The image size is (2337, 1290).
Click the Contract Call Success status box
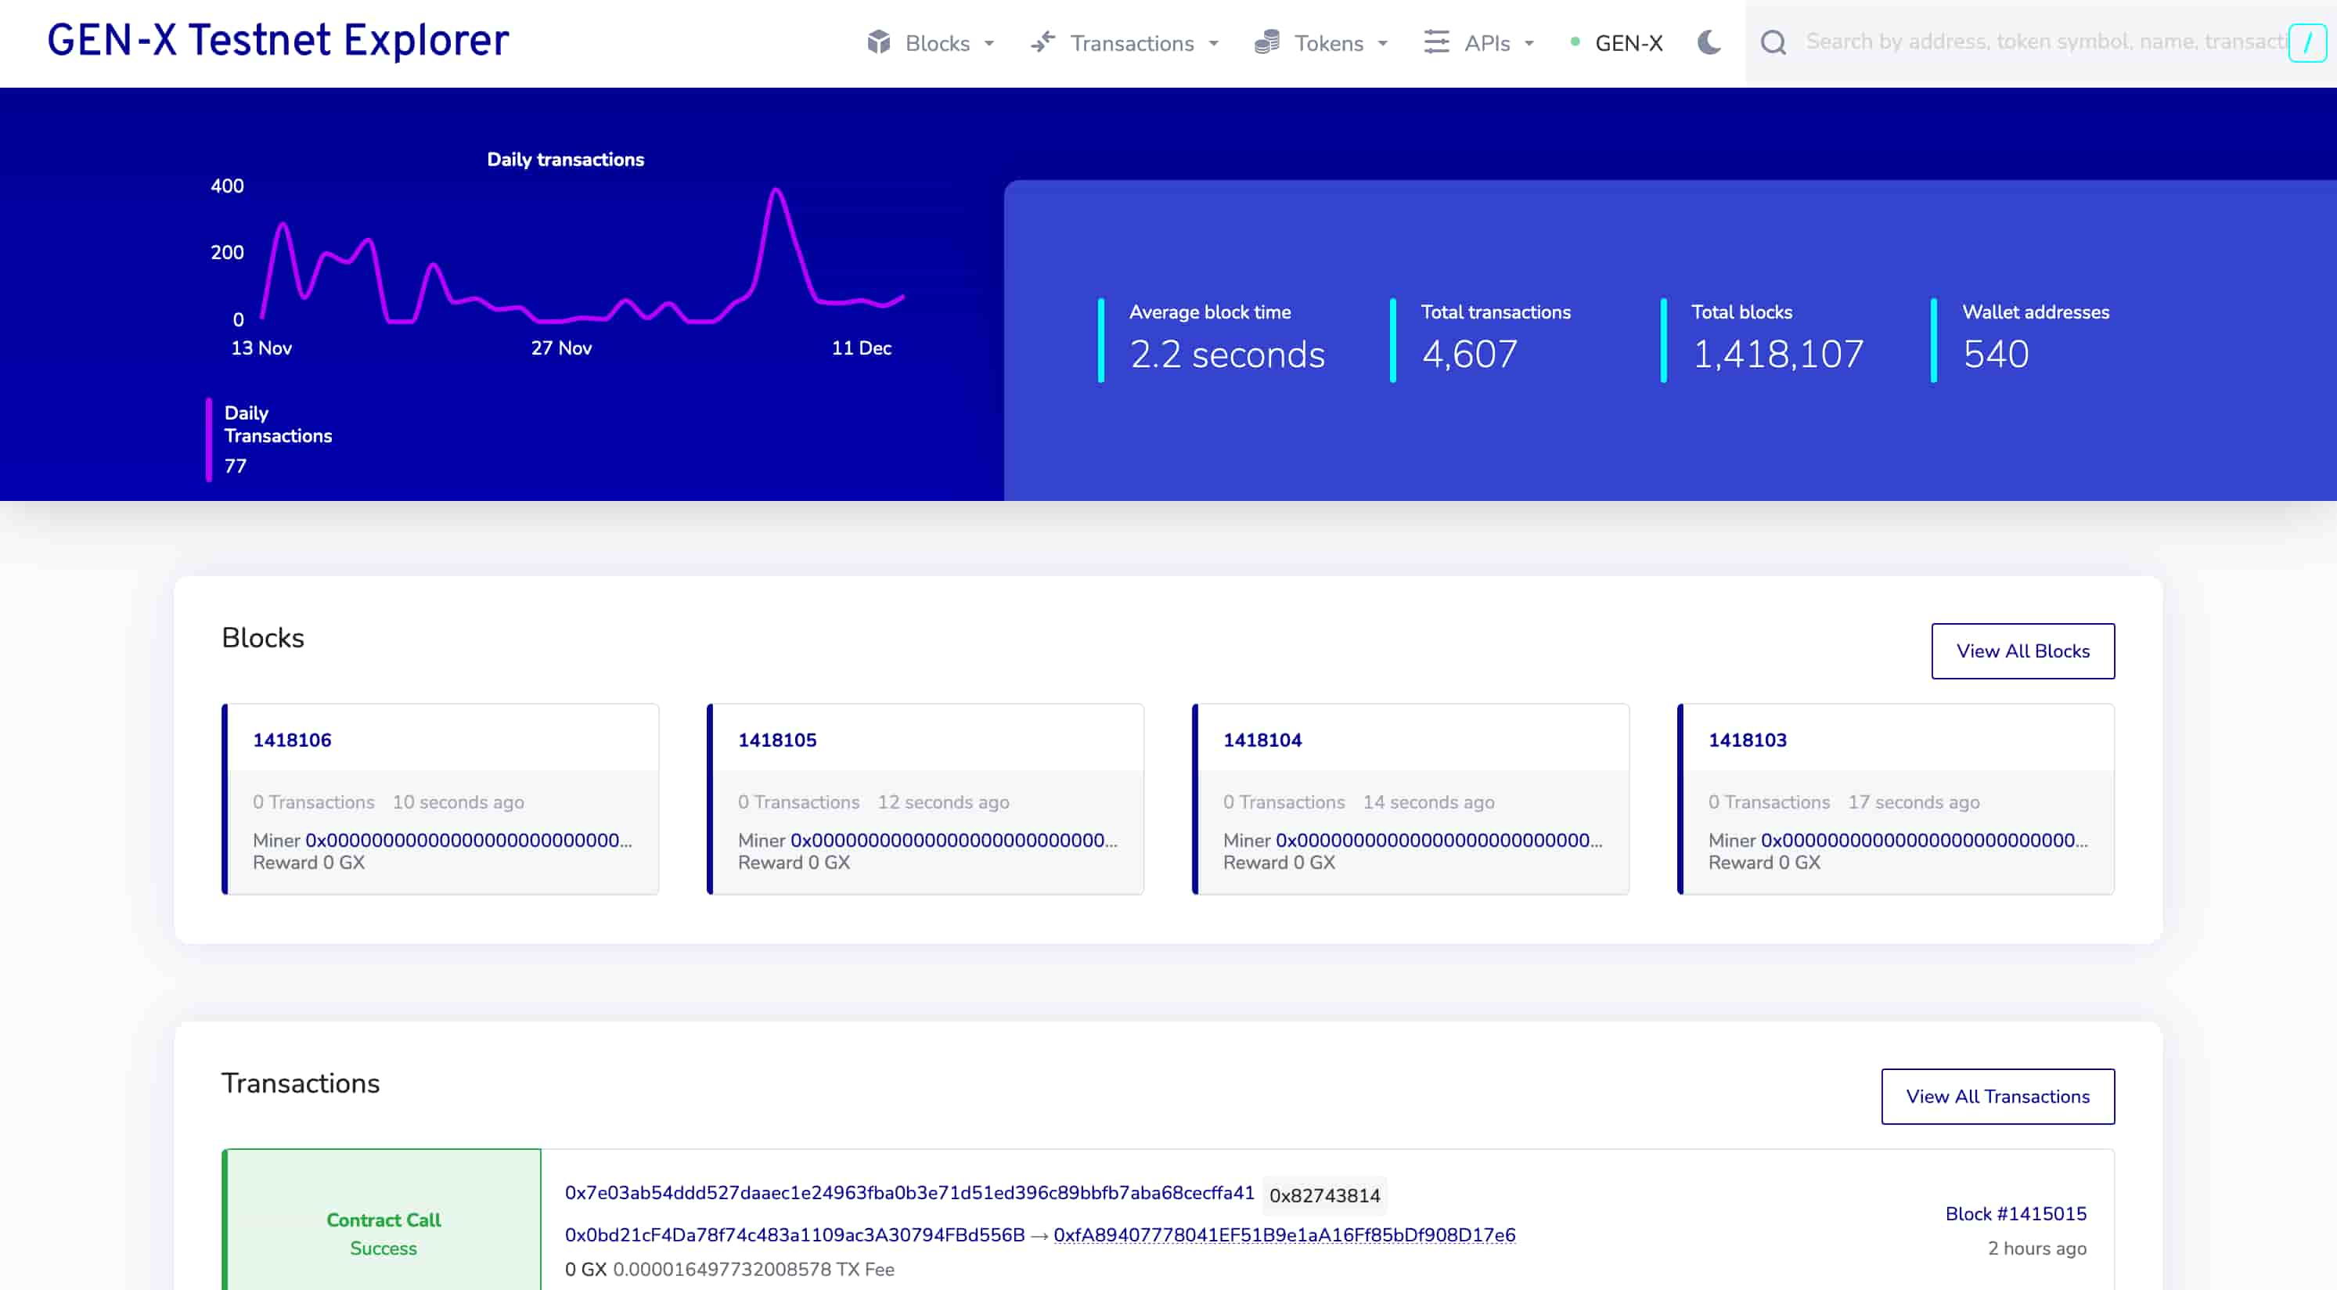click(382, 1220)
